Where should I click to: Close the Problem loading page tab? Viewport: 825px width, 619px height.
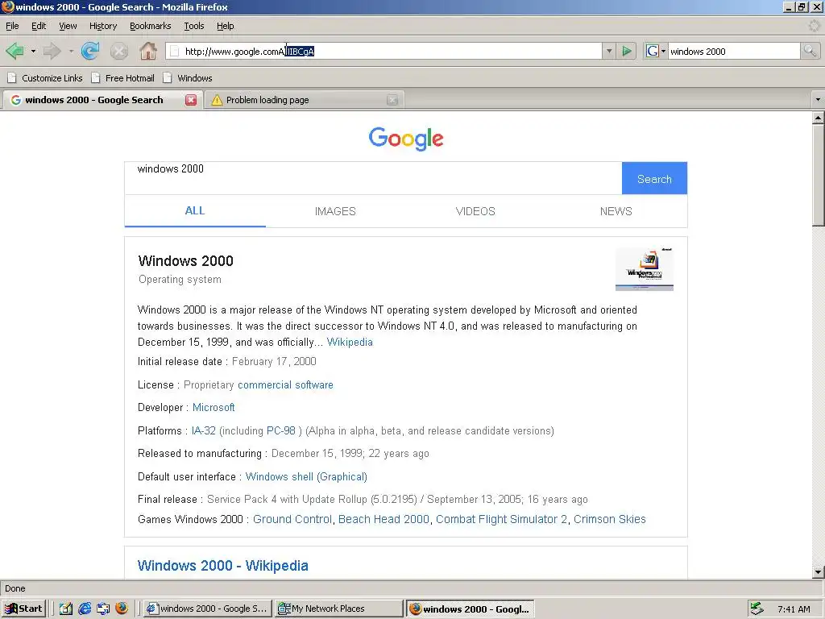click(x=392, y=100)
